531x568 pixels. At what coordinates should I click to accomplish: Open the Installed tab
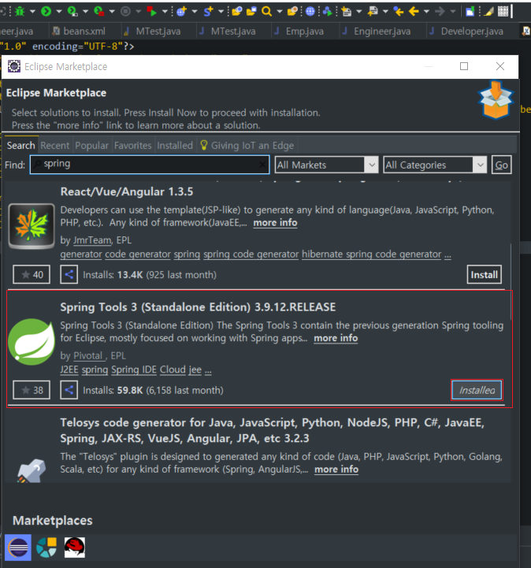175,145
